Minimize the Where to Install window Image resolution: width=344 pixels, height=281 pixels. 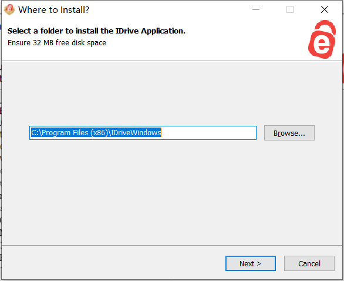[256, 9]
